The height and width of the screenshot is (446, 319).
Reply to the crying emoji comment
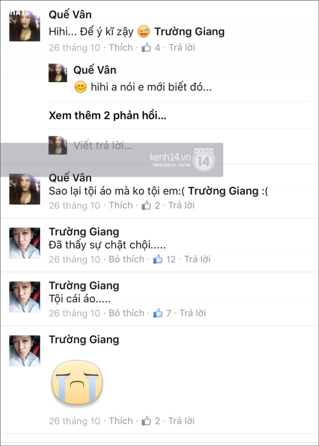[x=181, y=421]
